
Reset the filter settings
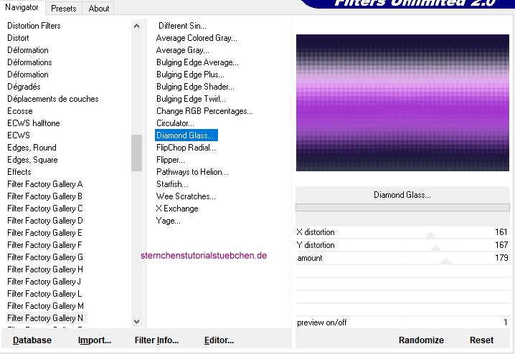point(481,340)
